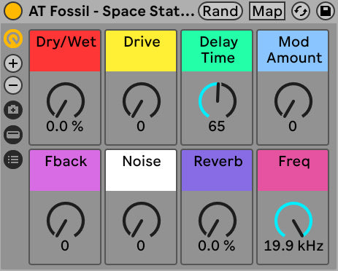The height and width of the screenshot is (271, 338).
Task: Click the 0 value under Mod Amount
Action: pyautogui.click(x=293, y=126)
